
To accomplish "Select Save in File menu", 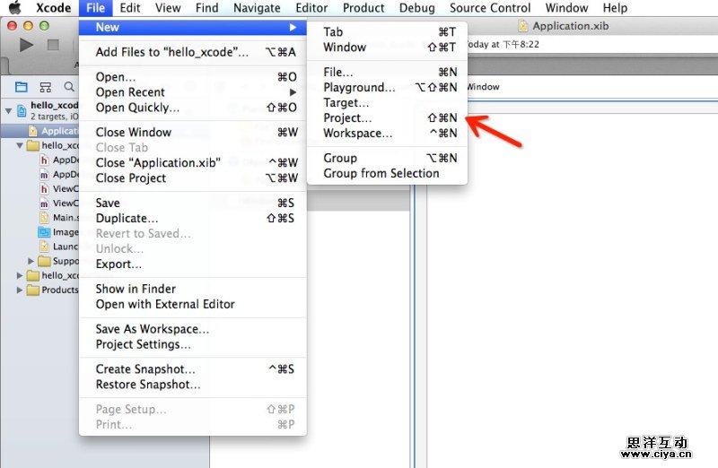I will 193,203.
